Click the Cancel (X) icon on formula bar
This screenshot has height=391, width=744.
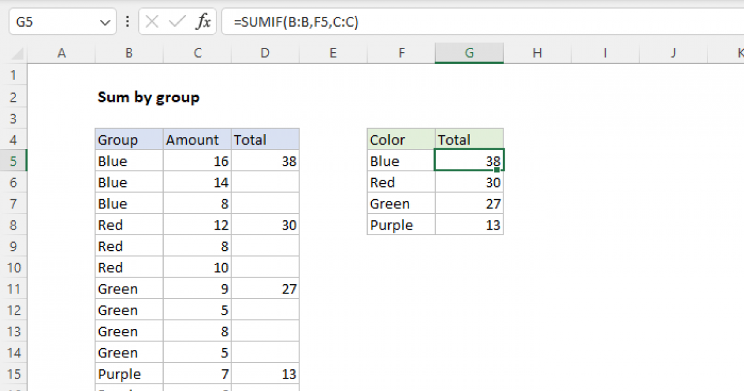coord(151,20)
